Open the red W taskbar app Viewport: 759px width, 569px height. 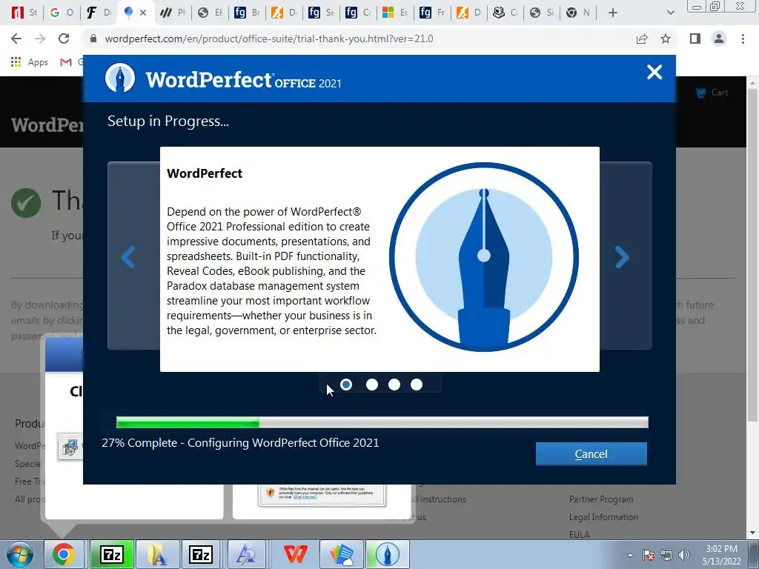295,554
